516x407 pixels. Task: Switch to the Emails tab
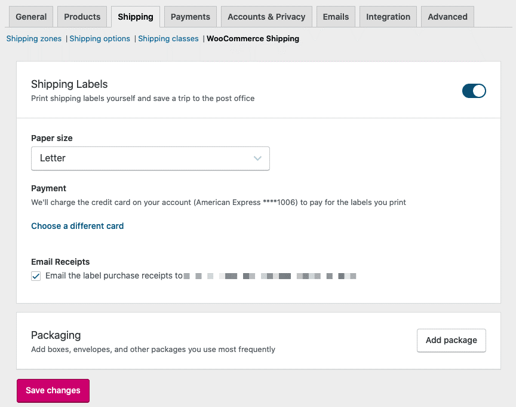(336, 17)
